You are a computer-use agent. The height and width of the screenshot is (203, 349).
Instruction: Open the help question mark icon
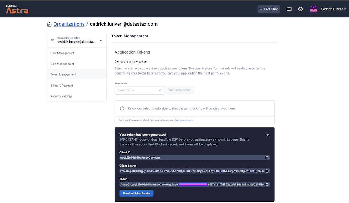coord(301,9)
